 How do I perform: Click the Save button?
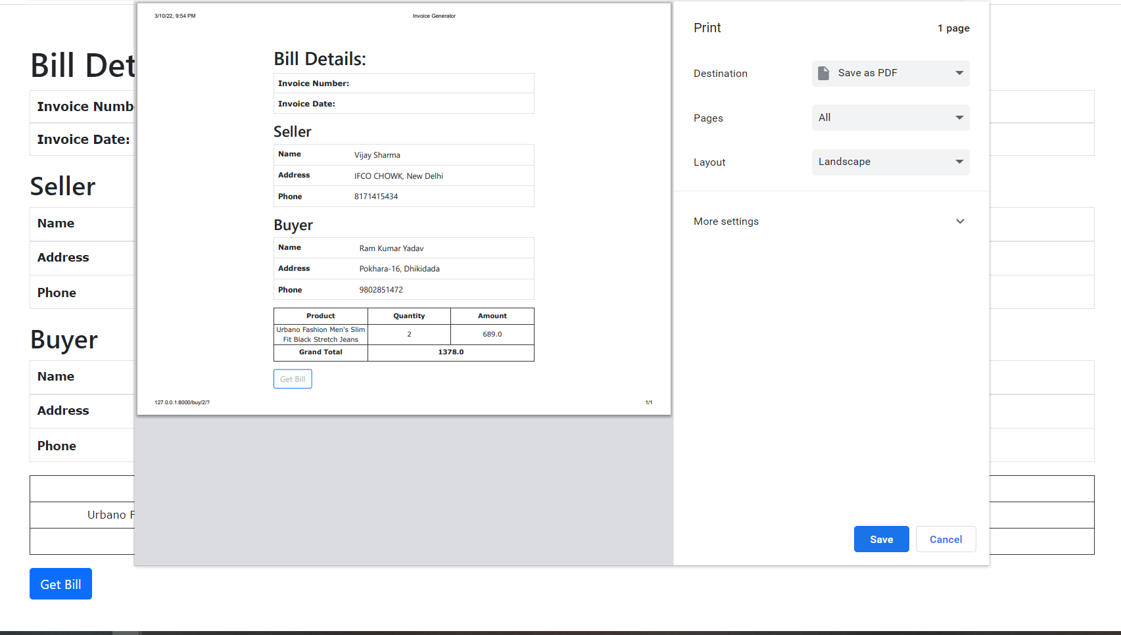click(881, 539)
